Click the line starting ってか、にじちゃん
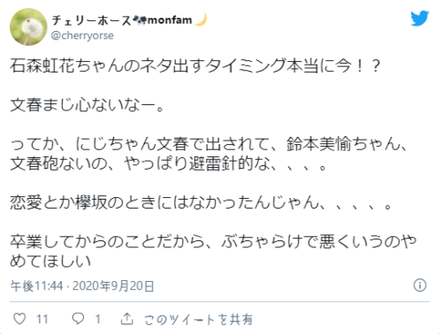This screenshot has height=334, width=442. click(x=210, y=144)
